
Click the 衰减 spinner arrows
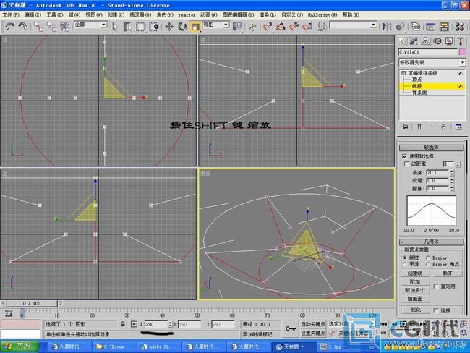452,172
